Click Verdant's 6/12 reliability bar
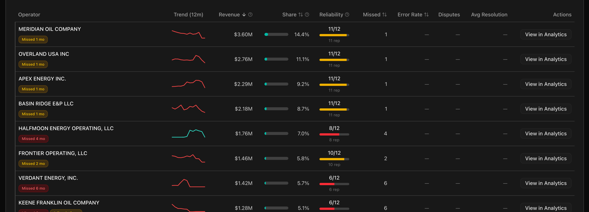Image resolution: width=589 pixels, height=212 pixels. tap(334, 184)
